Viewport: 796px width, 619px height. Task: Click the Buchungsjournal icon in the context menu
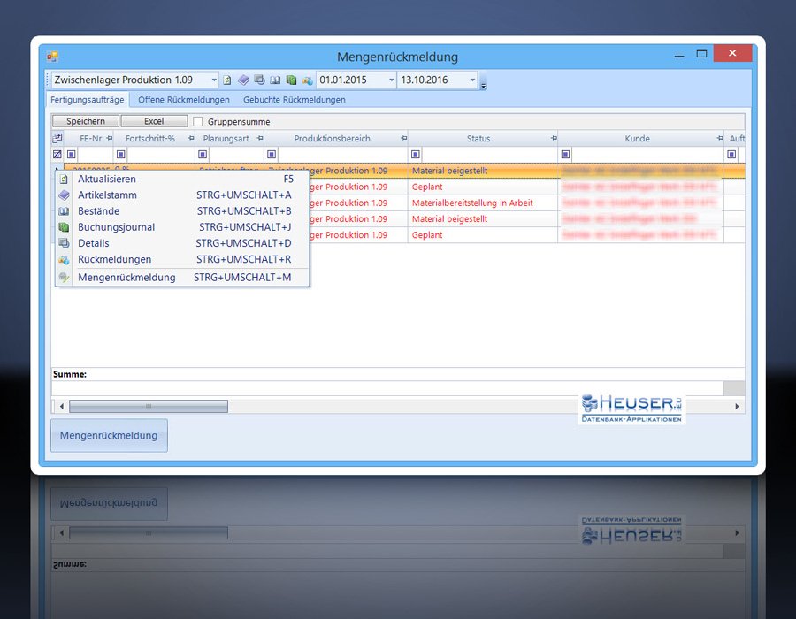pyautogui.click(x=64, y=227)
